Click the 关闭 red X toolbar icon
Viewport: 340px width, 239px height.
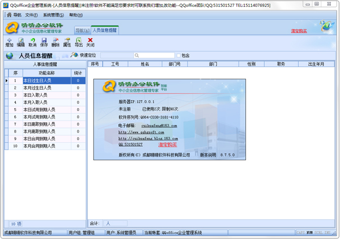coord(90,42)
